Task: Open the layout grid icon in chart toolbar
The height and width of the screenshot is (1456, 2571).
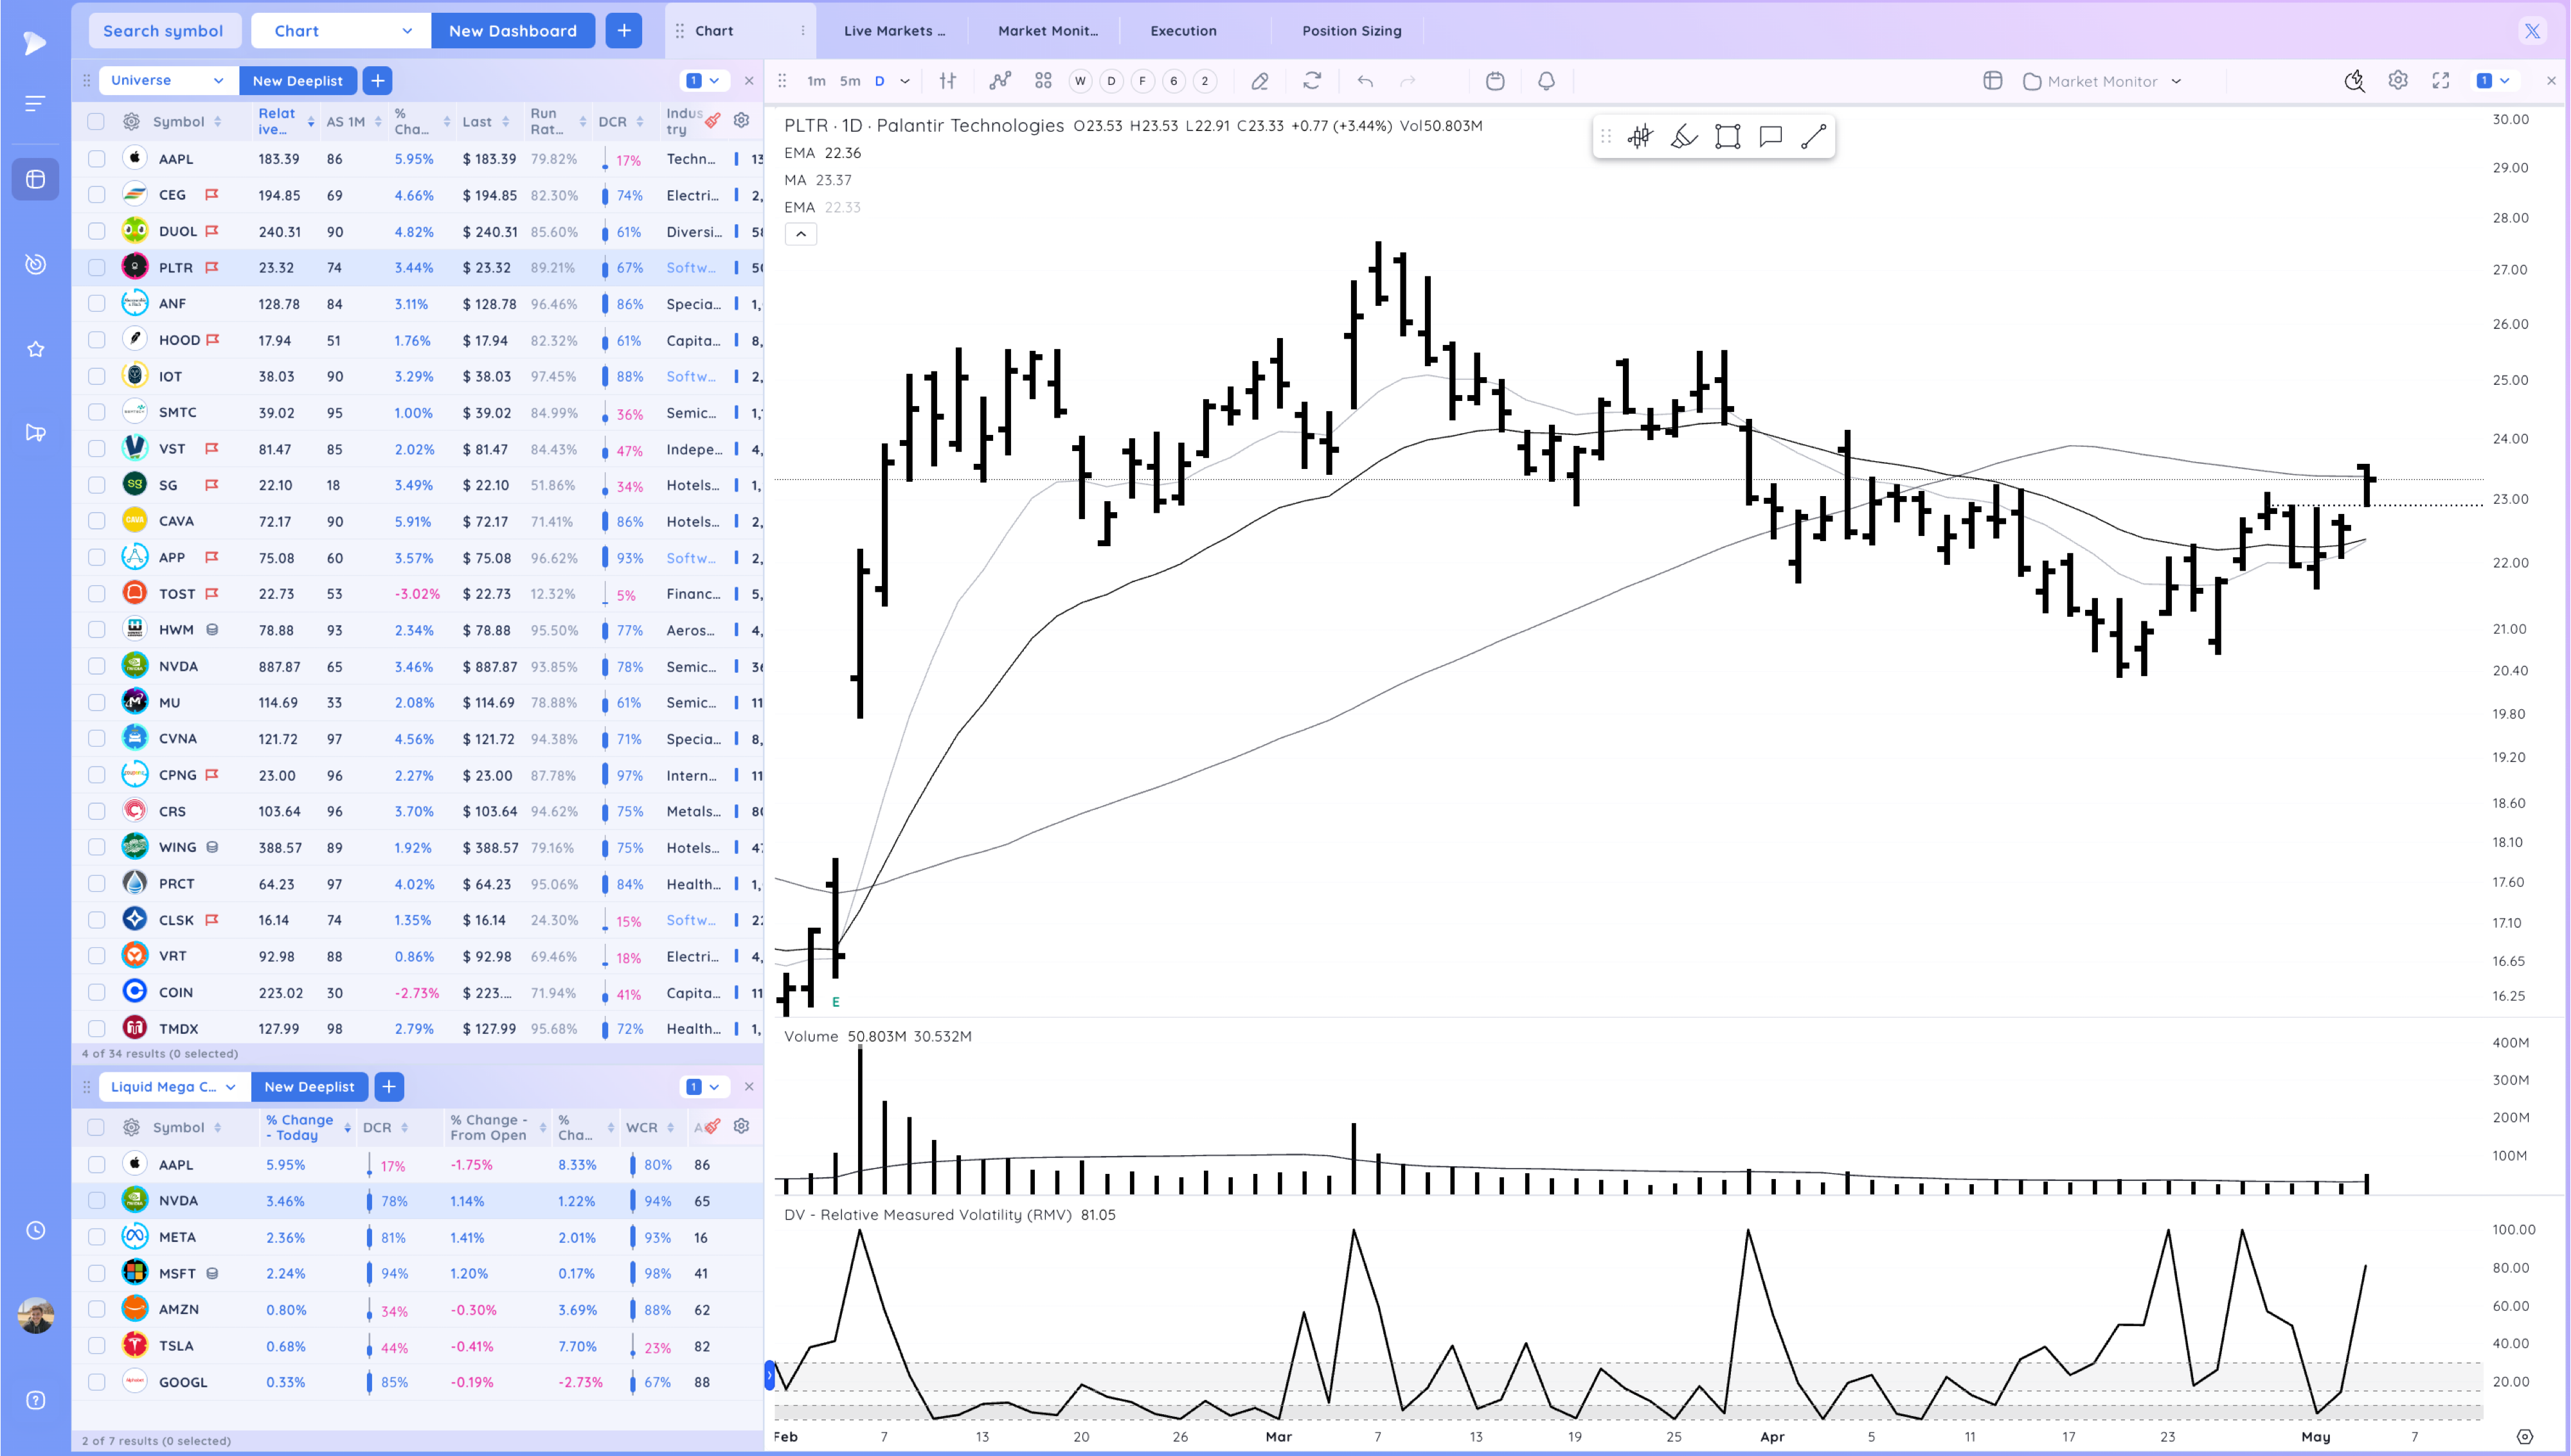Action: 1043,81
